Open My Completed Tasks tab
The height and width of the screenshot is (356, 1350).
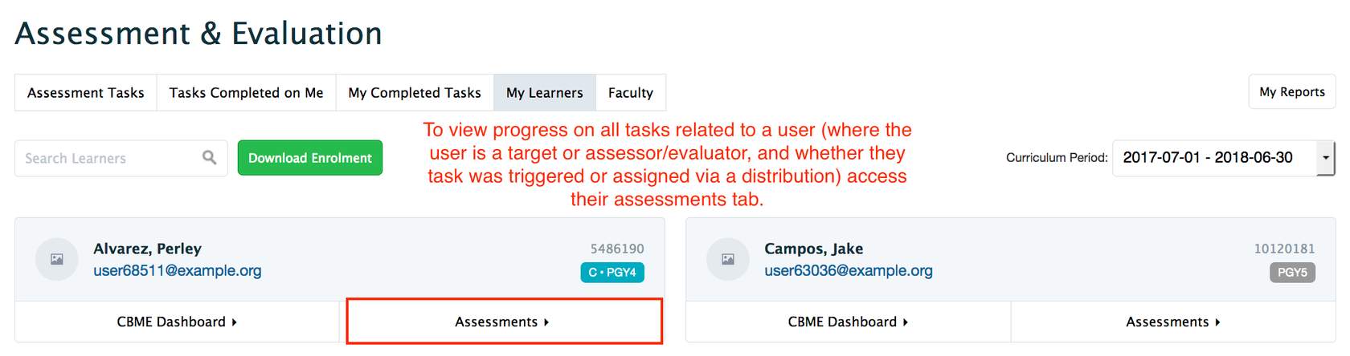[415, 93]
